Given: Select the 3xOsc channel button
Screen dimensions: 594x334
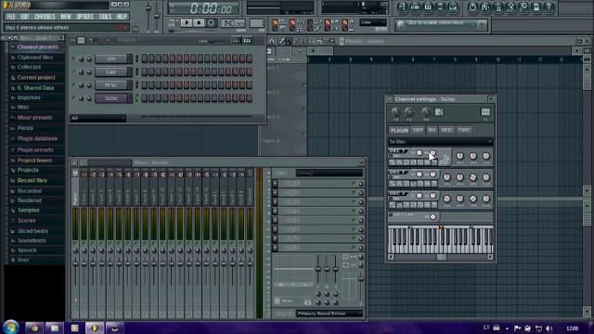Looking at the screenshot, I should tap(111, 98).
